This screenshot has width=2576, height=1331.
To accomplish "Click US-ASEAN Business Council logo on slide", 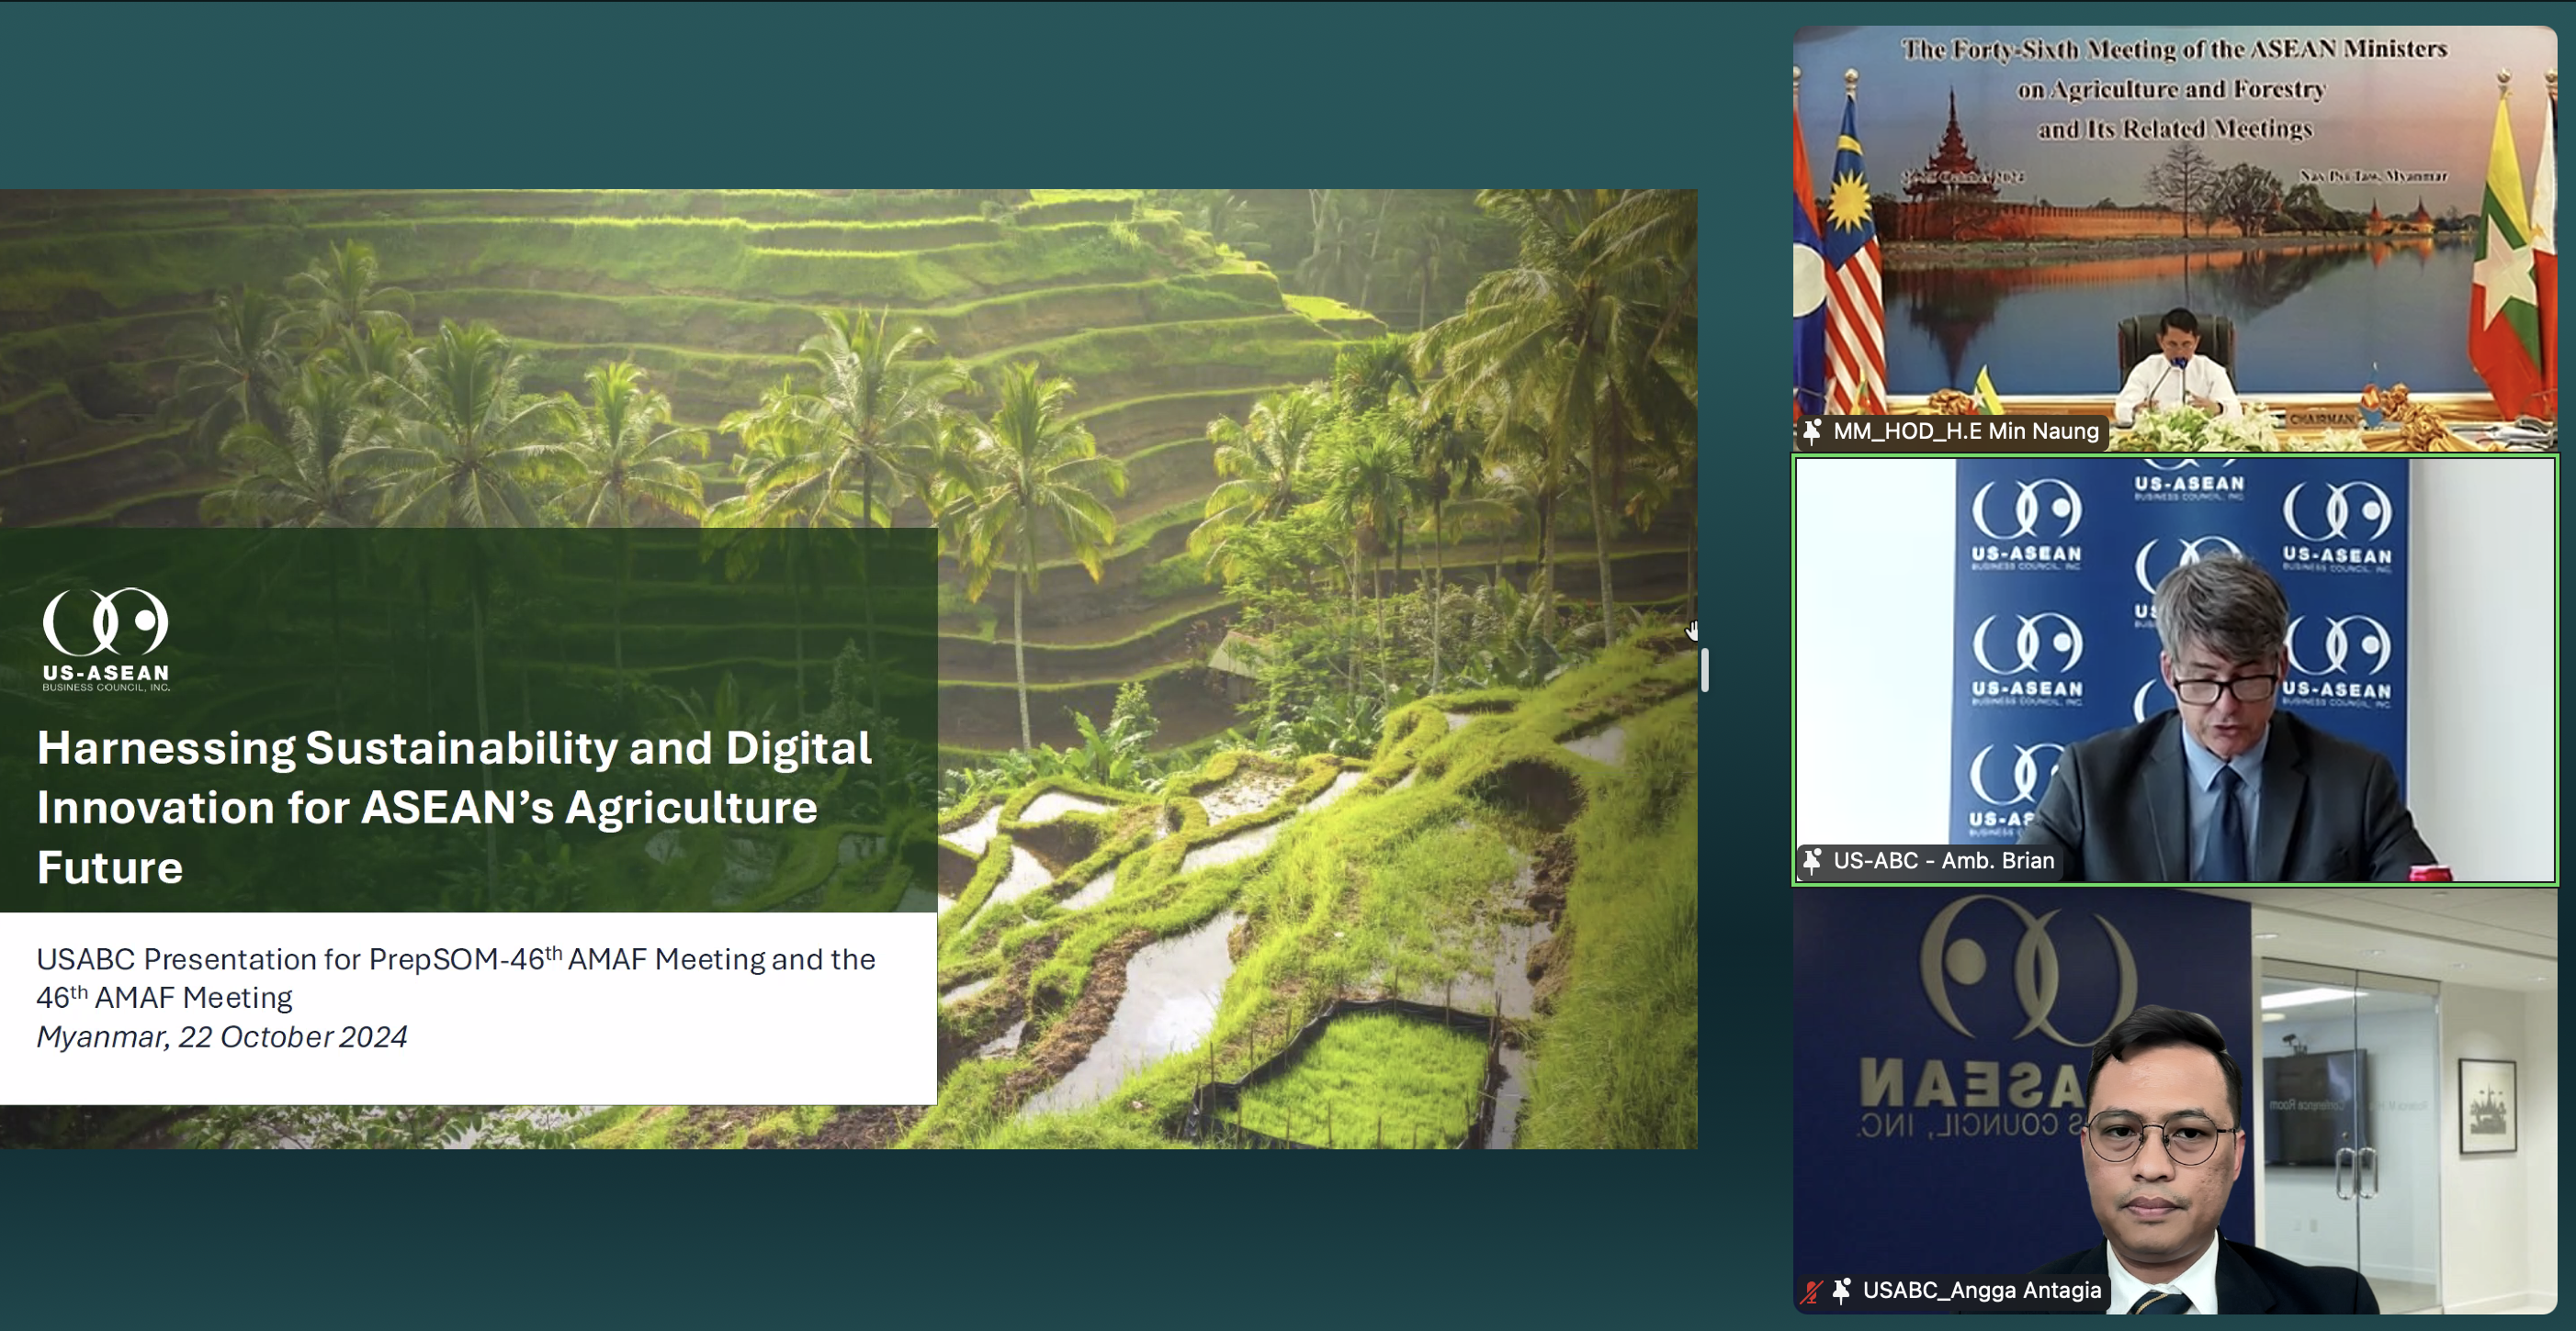I will coord(106,640).
